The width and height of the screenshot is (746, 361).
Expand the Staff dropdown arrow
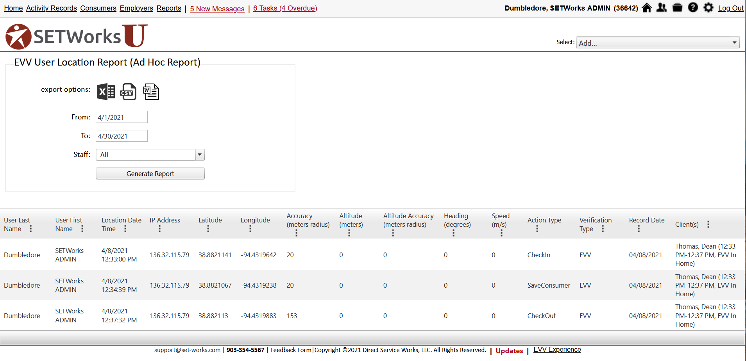(x=200, y=155)
